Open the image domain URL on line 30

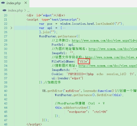[x=113, y=49]
